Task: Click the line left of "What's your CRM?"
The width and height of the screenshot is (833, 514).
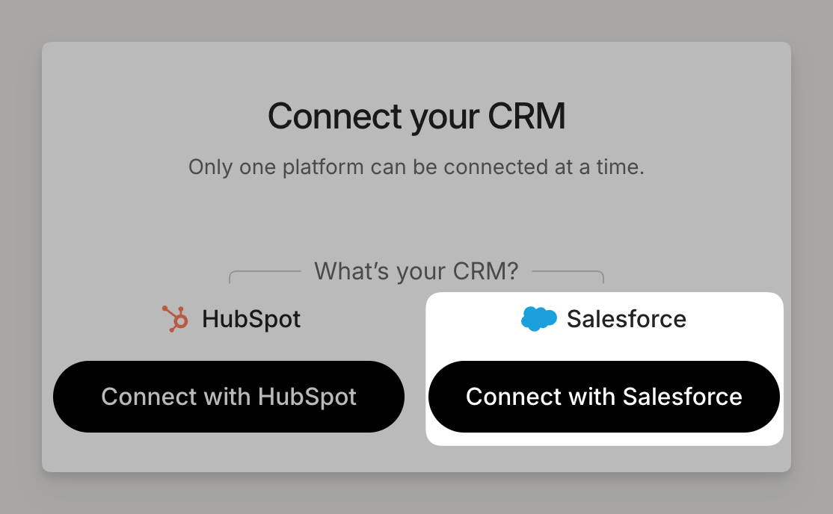Action: (265, 272)
